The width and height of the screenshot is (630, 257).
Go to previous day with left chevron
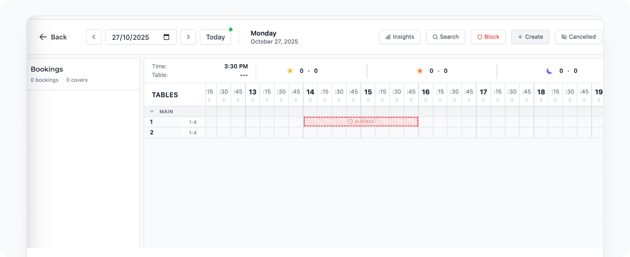coord(94,37)
